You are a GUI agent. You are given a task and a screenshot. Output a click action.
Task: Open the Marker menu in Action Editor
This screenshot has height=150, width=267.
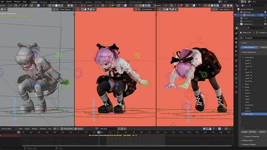point(34,129)
